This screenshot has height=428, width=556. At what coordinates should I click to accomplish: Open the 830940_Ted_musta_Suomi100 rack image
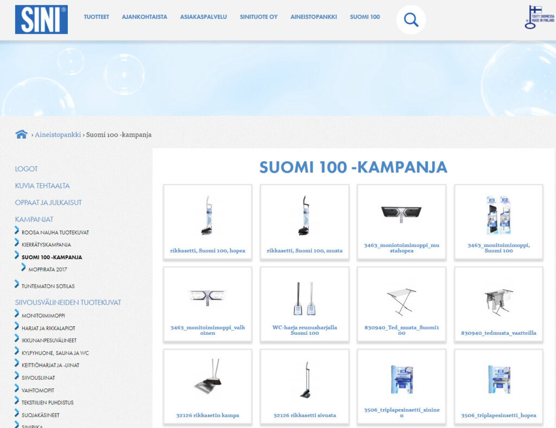pos(401,301)
